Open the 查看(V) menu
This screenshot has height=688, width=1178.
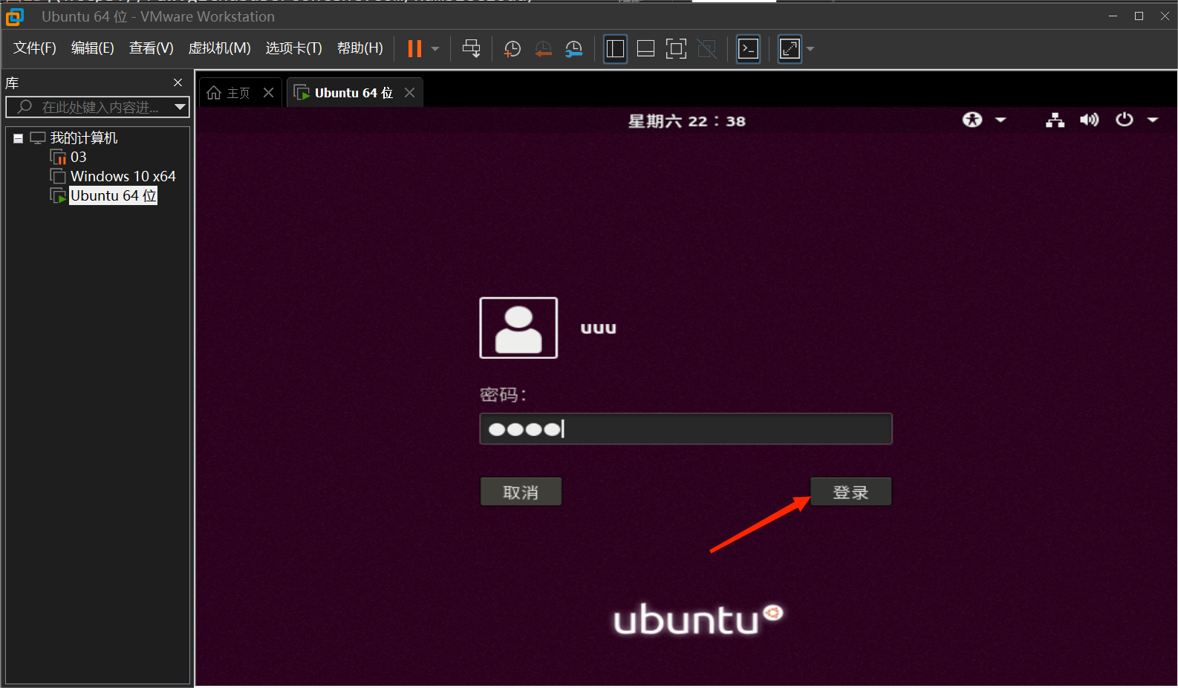pyautogui.click(x=152, y=48)
